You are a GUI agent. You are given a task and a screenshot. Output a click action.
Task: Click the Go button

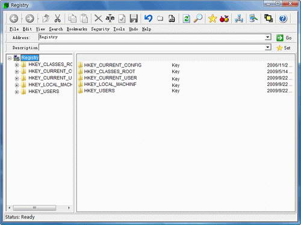click(x=284, y=38)
